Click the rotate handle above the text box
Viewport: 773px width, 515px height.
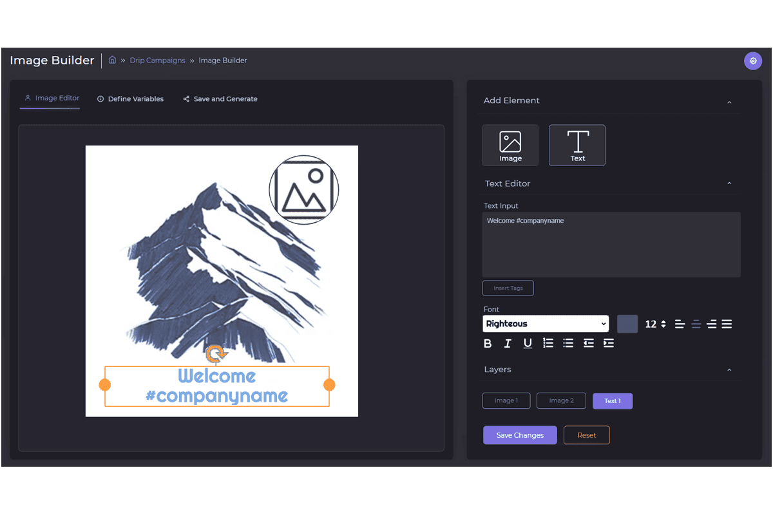click(216, 353)
